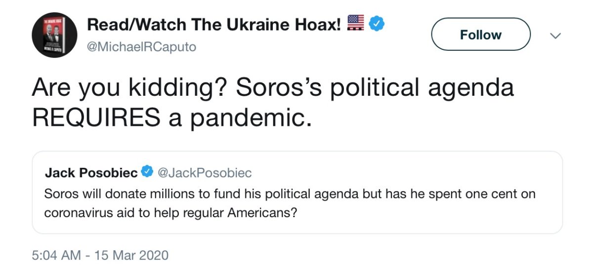
Task: Click the verified badge beside Ukraine Hoax name
Action: coord(377,23)
